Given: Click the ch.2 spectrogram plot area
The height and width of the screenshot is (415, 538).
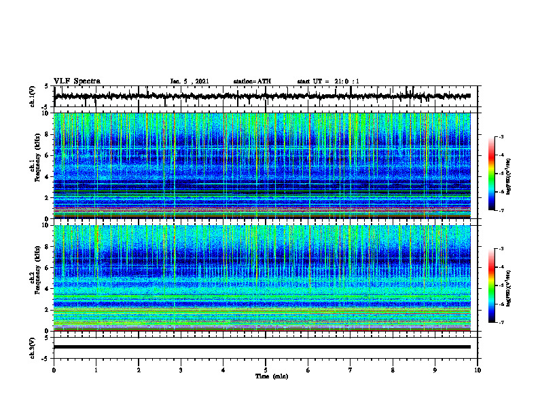Looking at the screenshot, I should (262, 278).
